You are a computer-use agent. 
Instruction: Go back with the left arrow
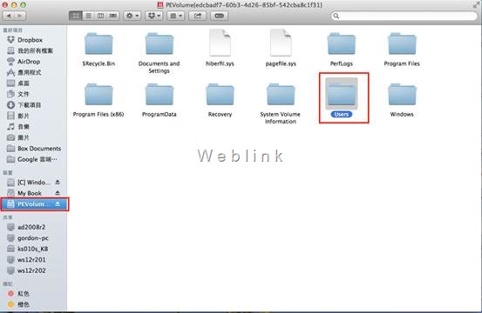[x=9, y=16]
